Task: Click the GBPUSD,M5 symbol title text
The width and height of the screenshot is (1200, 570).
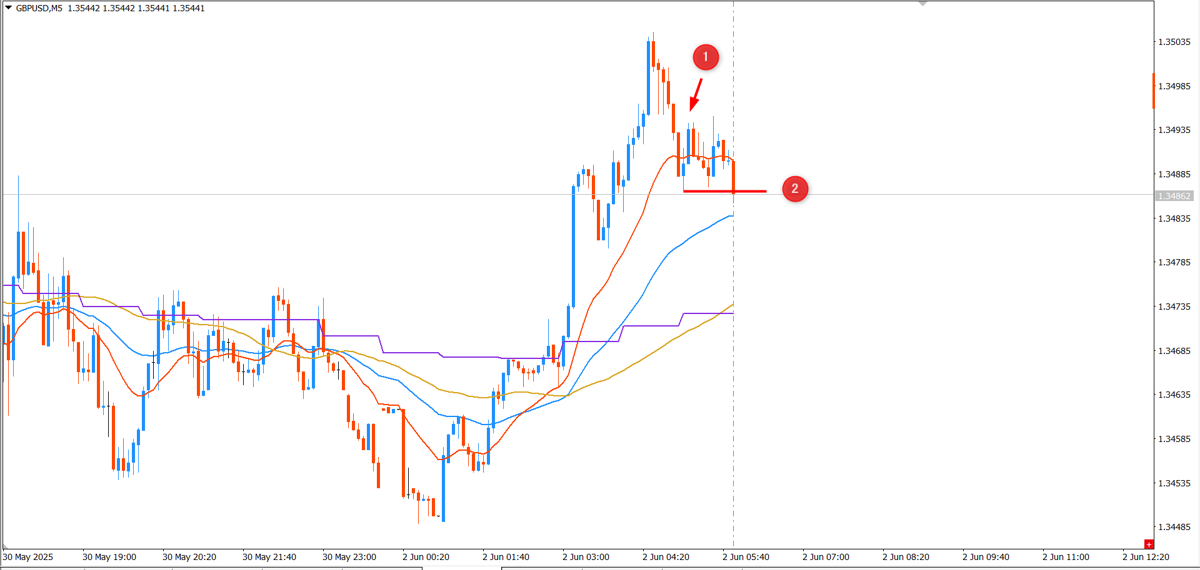Action: [x=39, y=8]
